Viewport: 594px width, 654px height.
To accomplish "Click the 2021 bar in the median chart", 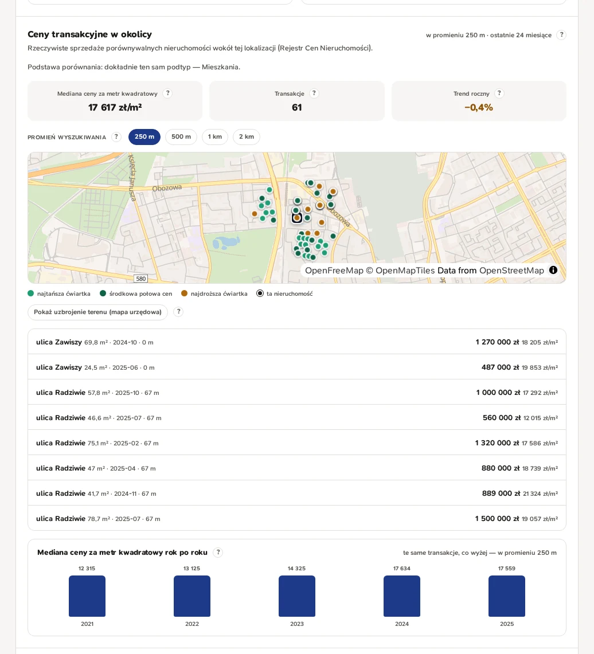I will click(87, 596).
